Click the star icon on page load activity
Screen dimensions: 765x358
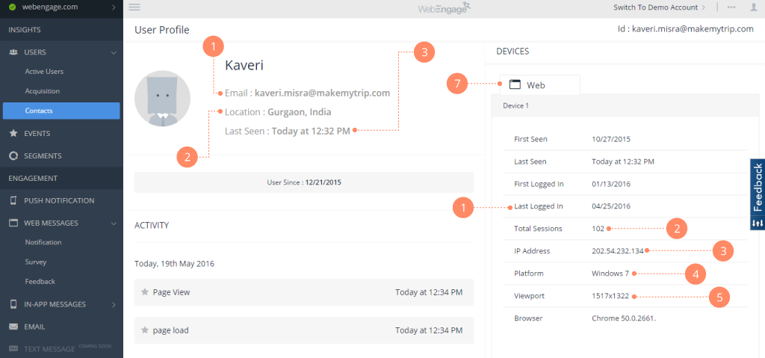144,330
